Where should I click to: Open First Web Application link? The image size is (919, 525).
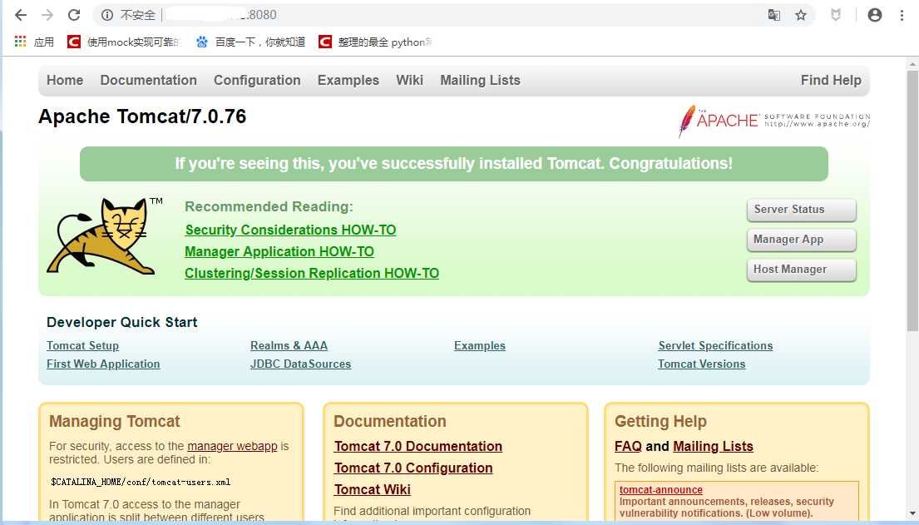tap(103, 364)
